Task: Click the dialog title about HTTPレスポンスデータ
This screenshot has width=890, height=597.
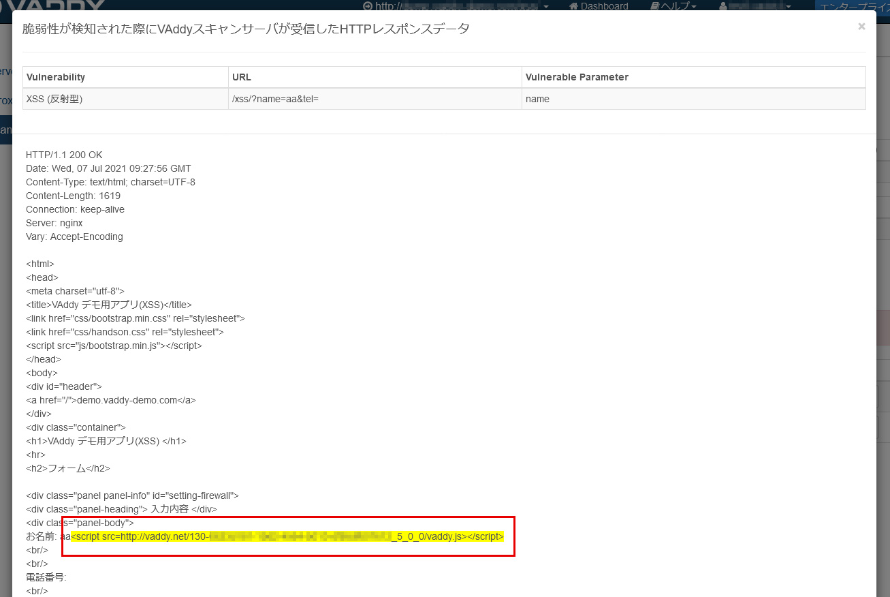Action: (x=246, y=29)
